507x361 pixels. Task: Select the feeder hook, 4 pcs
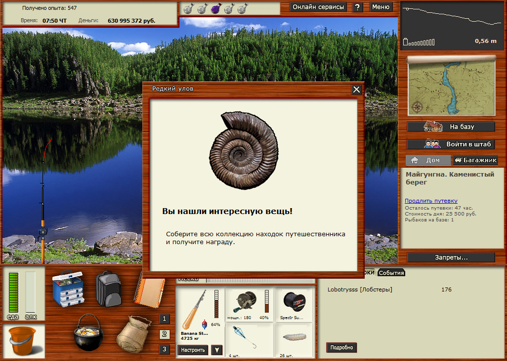245,337
